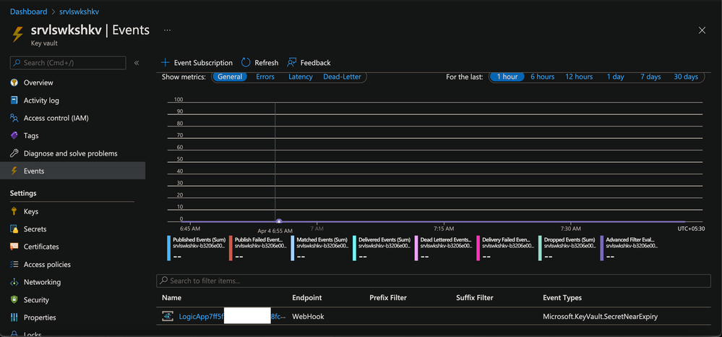Click the Delivered Events legend swatch
The height and width of the screenshot is (337, 722).
pyautogui.click(x=355, y=249)
